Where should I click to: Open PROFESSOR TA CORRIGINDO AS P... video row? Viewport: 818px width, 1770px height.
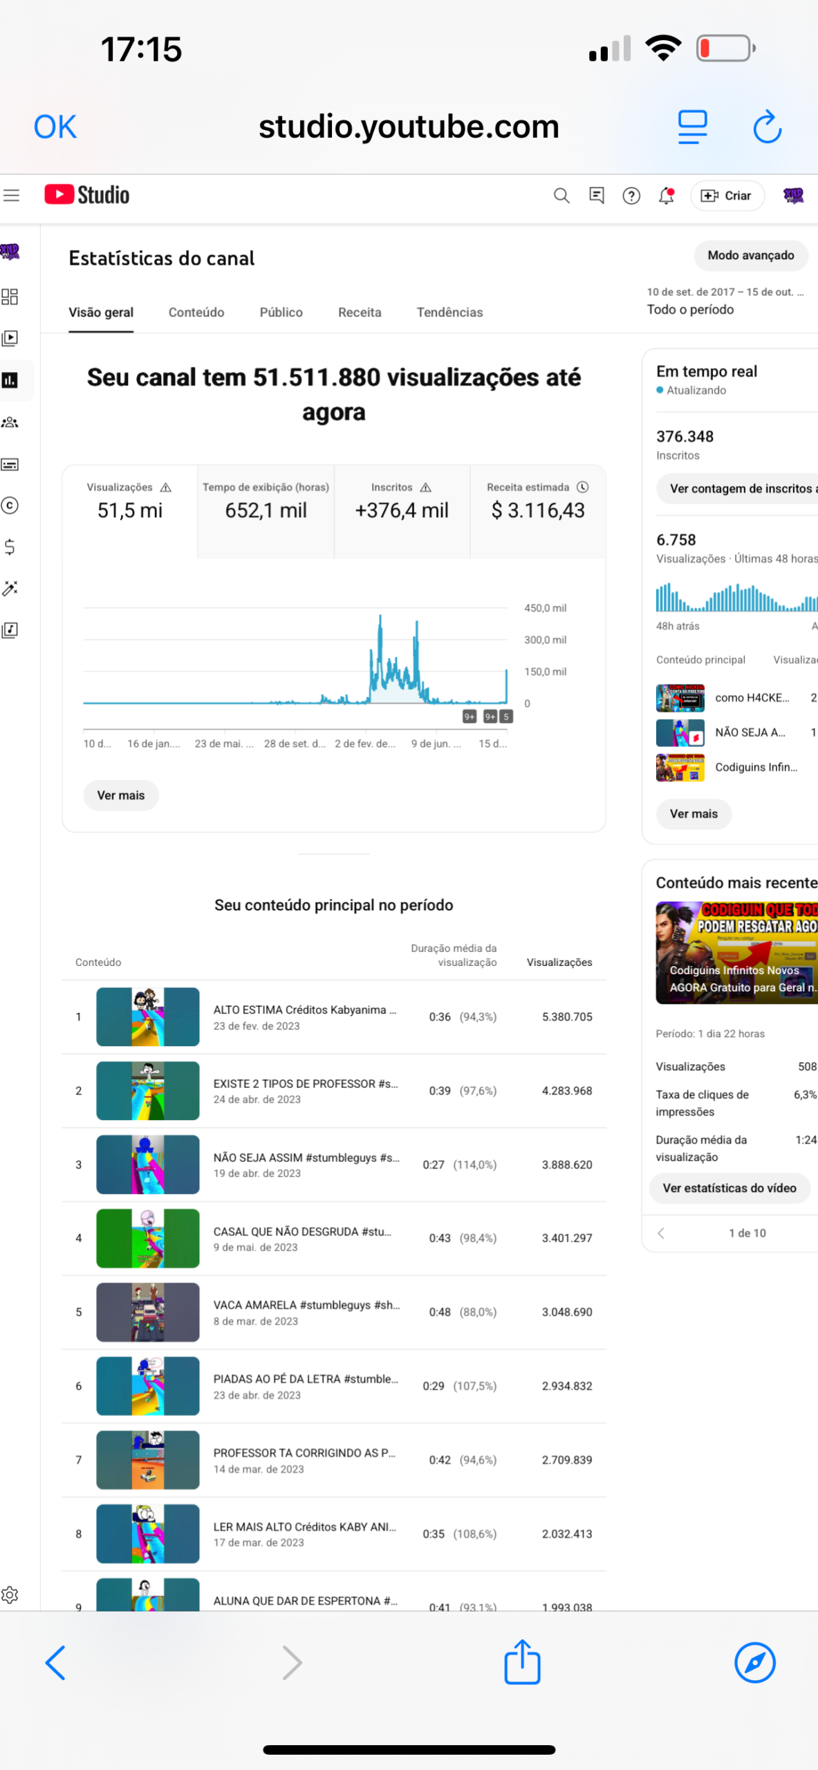(334, 1461)
